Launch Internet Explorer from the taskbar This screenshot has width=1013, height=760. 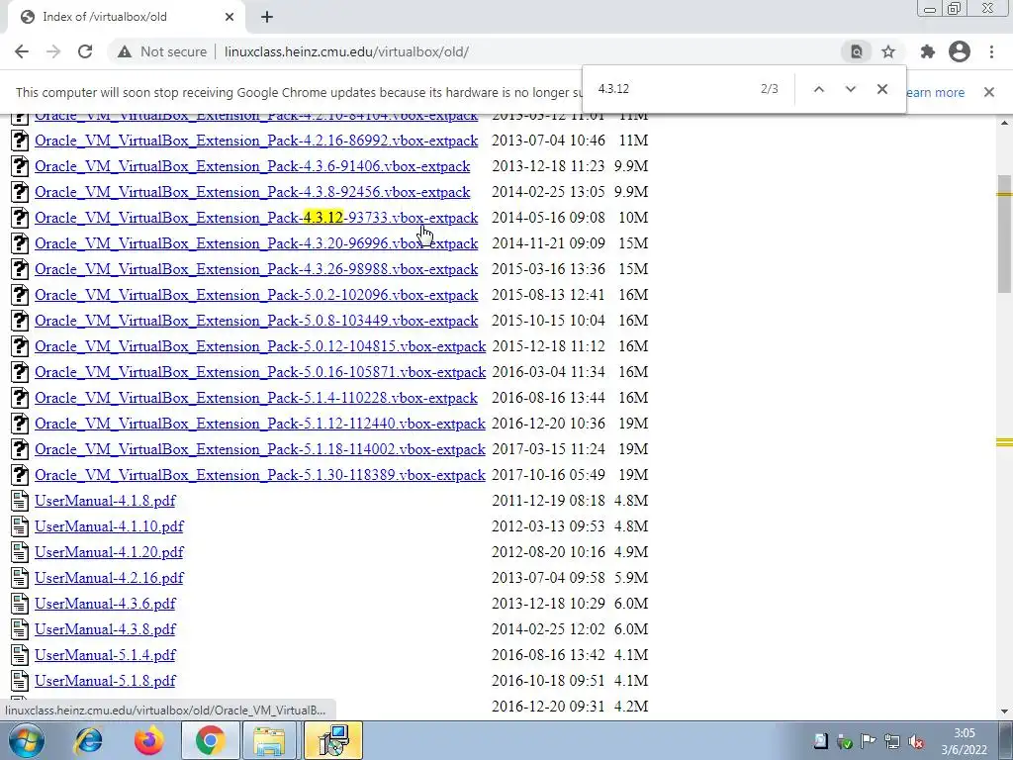pyautogui.click(x=88, y=740)
